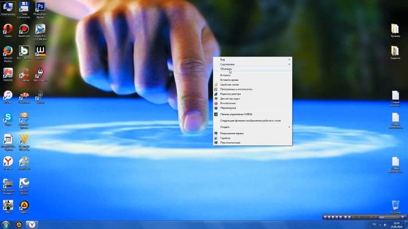Select Вставить ярлык menu entry
This screenshot has height=229, width=408.
[252, 80]
